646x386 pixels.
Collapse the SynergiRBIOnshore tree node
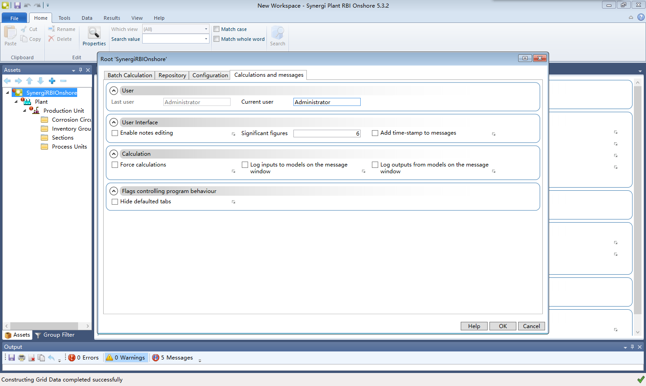[x=8, y=93]
